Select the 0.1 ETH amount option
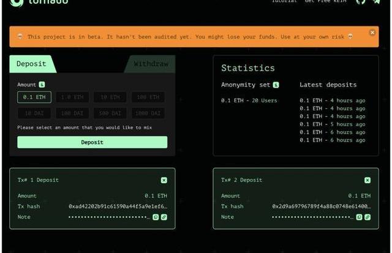This screenshot has width=392, height=253. pyautogui.click(x=34, y=97)
